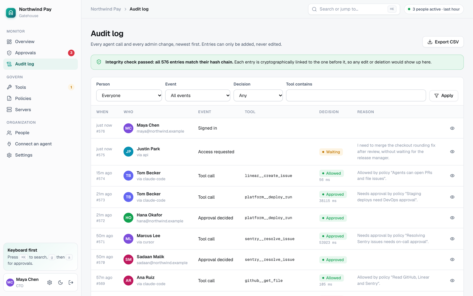The image size is (473, 296).
Task: Click the Policies document icon
Action: (9, 99)
